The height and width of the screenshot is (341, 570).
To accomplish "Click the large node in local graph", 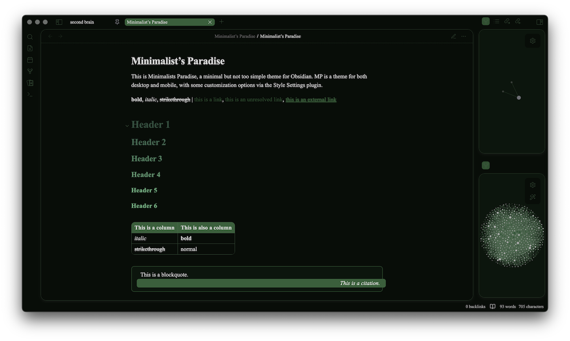I will pyautogui.click(x=519, y=98).
